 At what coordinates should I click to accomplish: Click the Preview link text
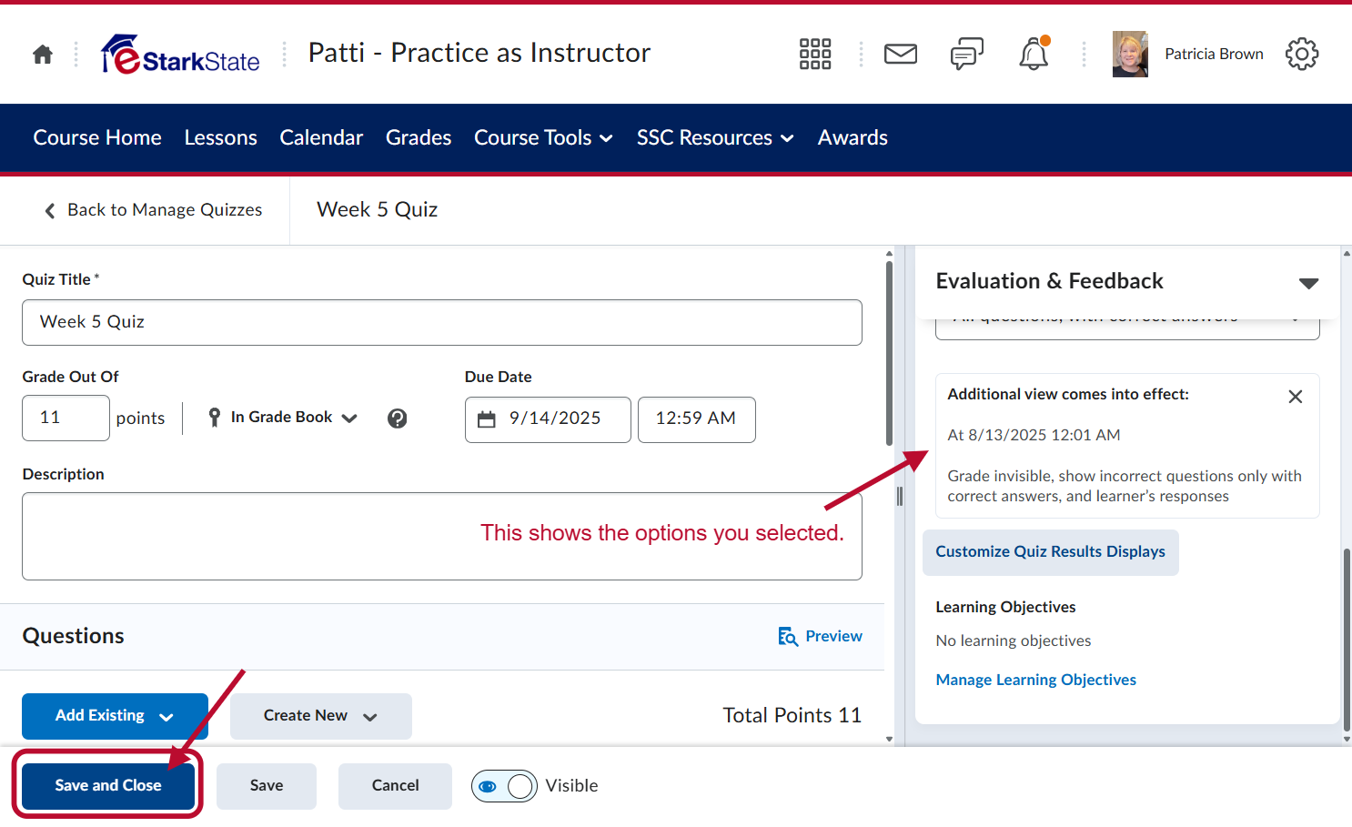click(x=834, y=637)
